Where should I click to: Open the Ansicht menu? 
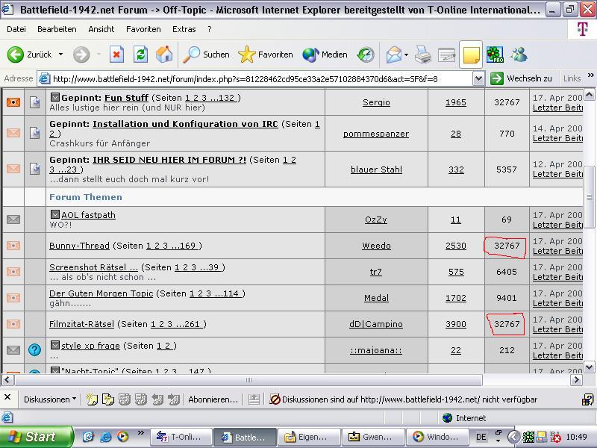(x=101, y=29)
